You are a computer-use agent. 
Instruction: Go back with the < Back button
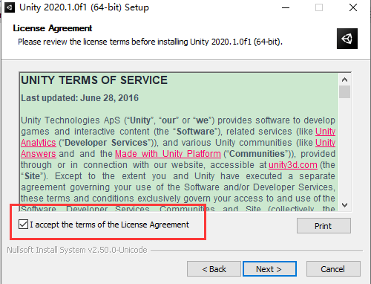214,269
